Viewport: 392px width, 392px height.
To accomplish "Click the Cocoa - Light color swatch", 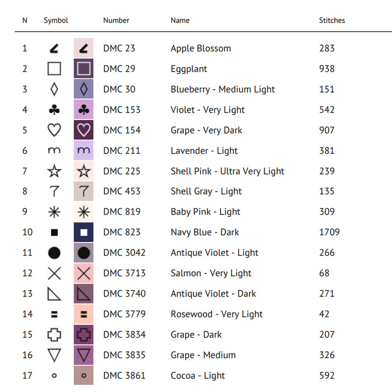I will [84, 376].
